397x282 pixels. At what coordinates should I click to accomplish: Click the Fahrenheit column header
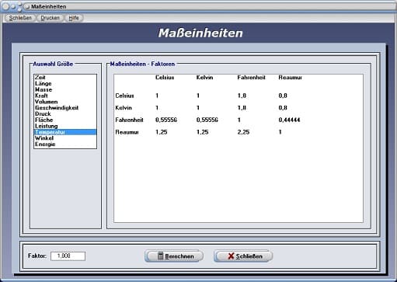click(x=251, y=78)
